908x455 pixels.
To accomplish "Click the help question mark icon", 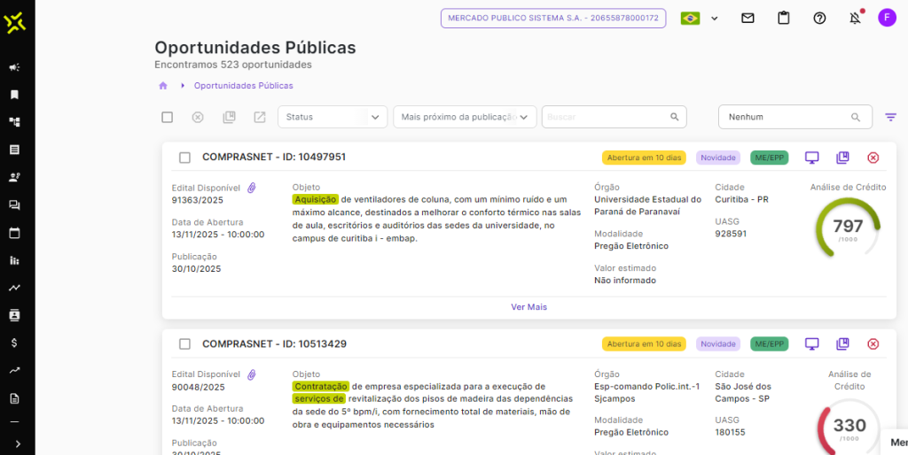I will tap(819, 18).
